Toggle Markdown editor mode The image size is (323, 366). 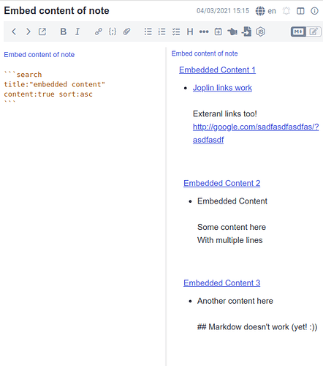click(x=298, y=31)
